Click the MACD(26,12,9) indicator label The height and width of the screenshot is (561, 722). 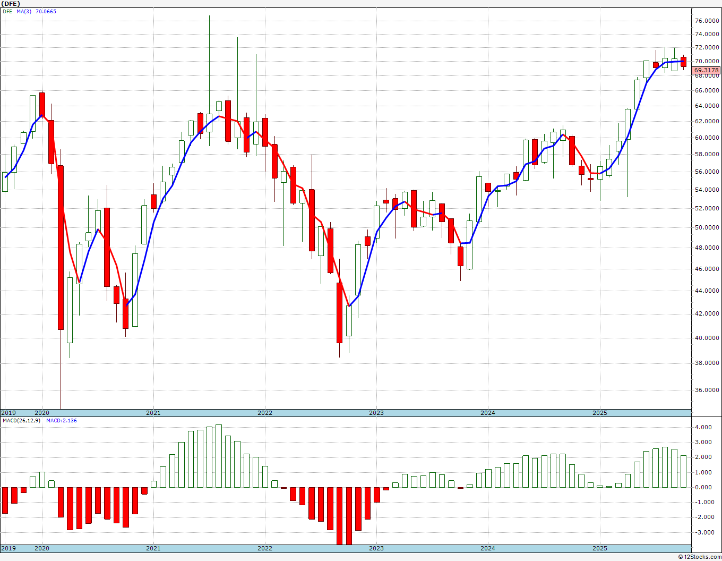[22, 420]
